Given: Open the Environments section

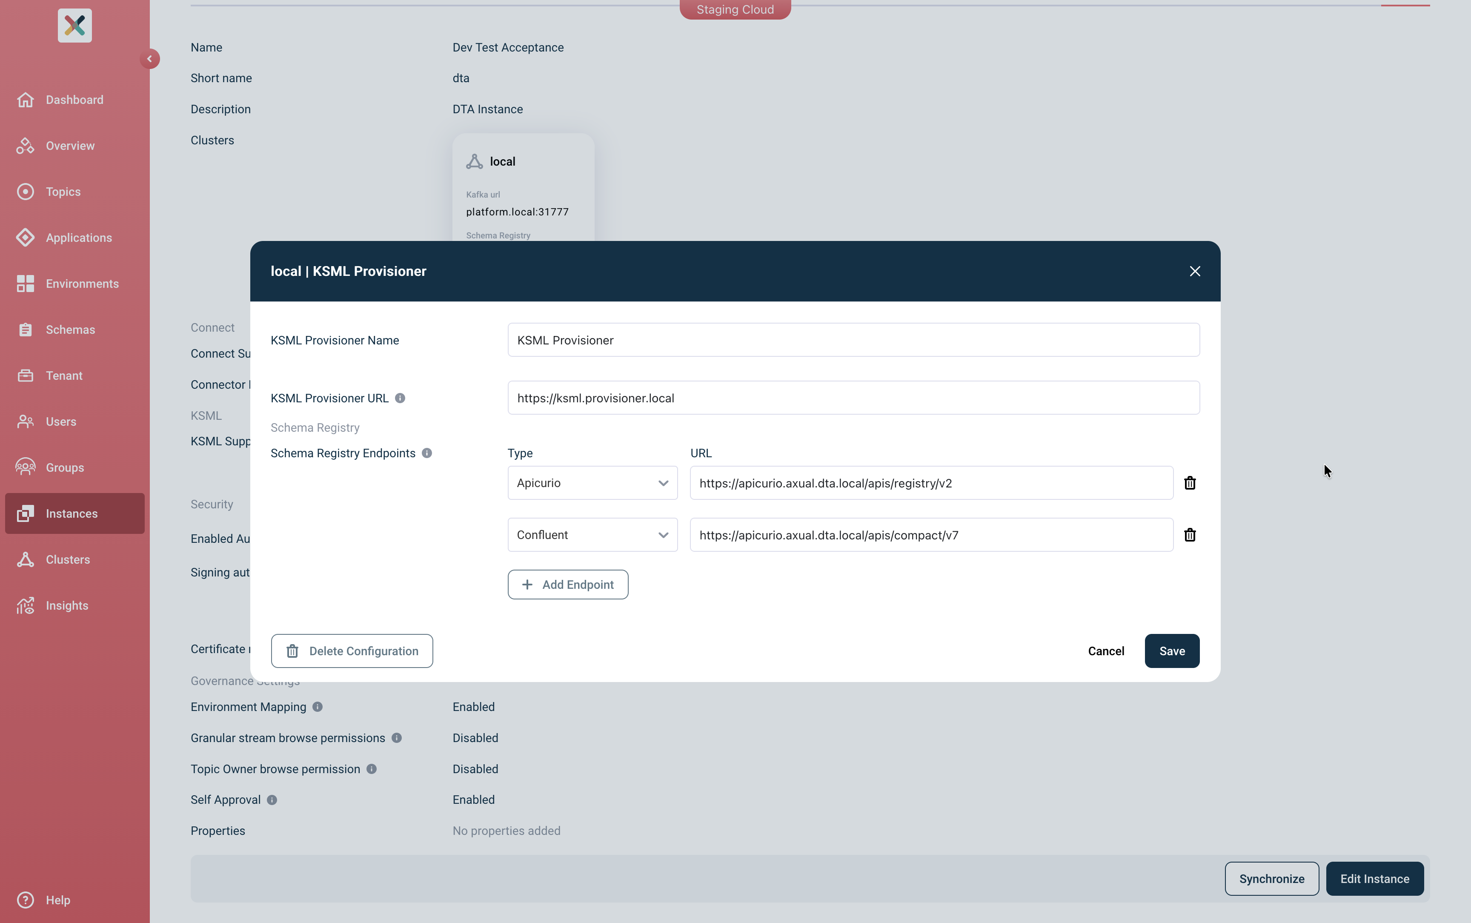Looking at the screenshot, I should [24, 283].
